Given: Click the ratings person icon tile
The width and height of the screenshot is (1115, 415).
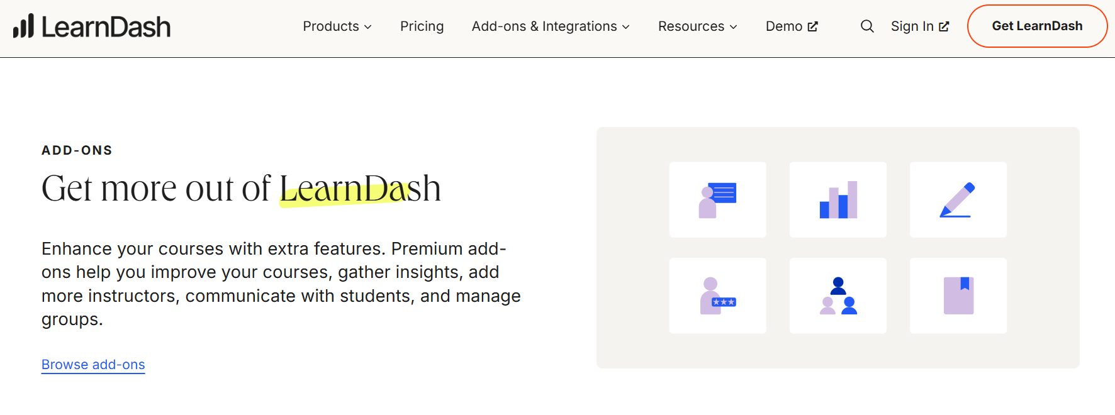Looking at the screenshot, I should point(717,296).
